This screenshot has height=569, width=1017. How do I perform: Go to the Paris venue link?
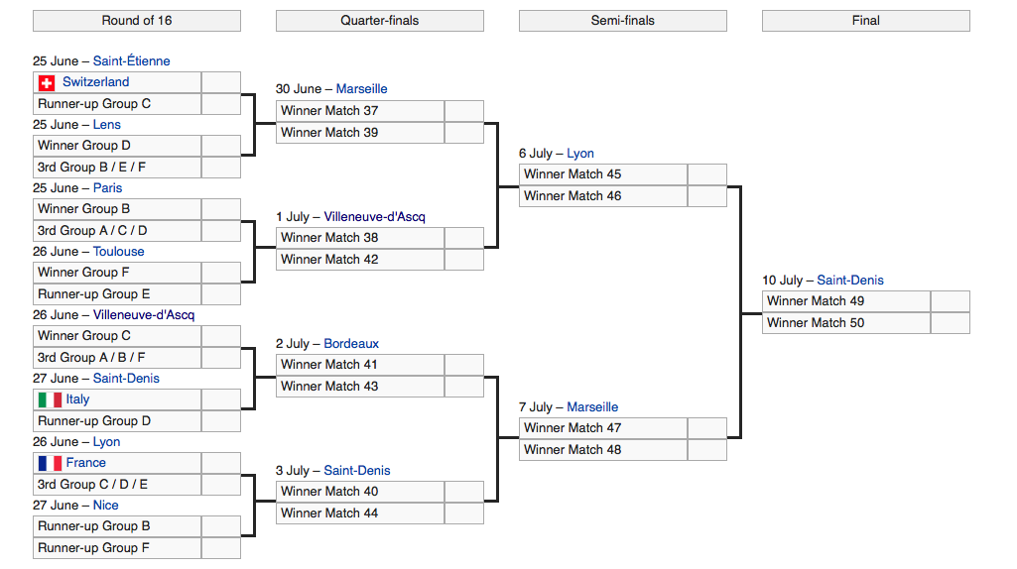(107, 188)
